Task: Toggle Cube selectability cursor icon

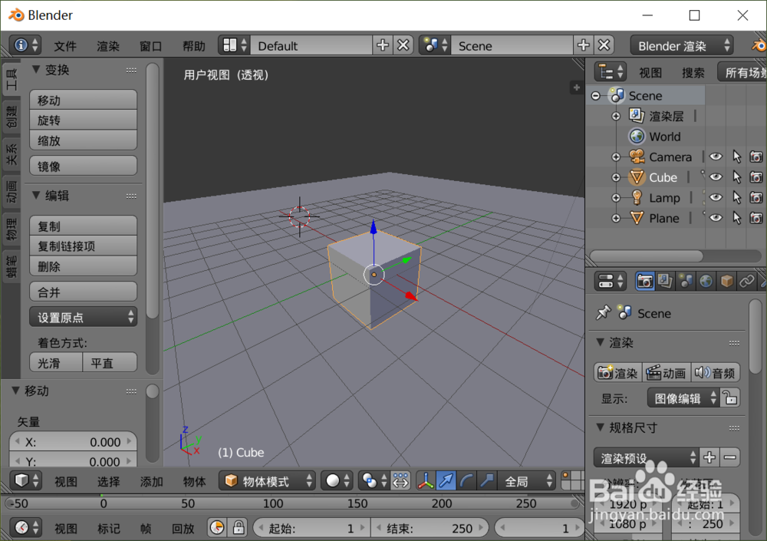Action: point(736,177)
